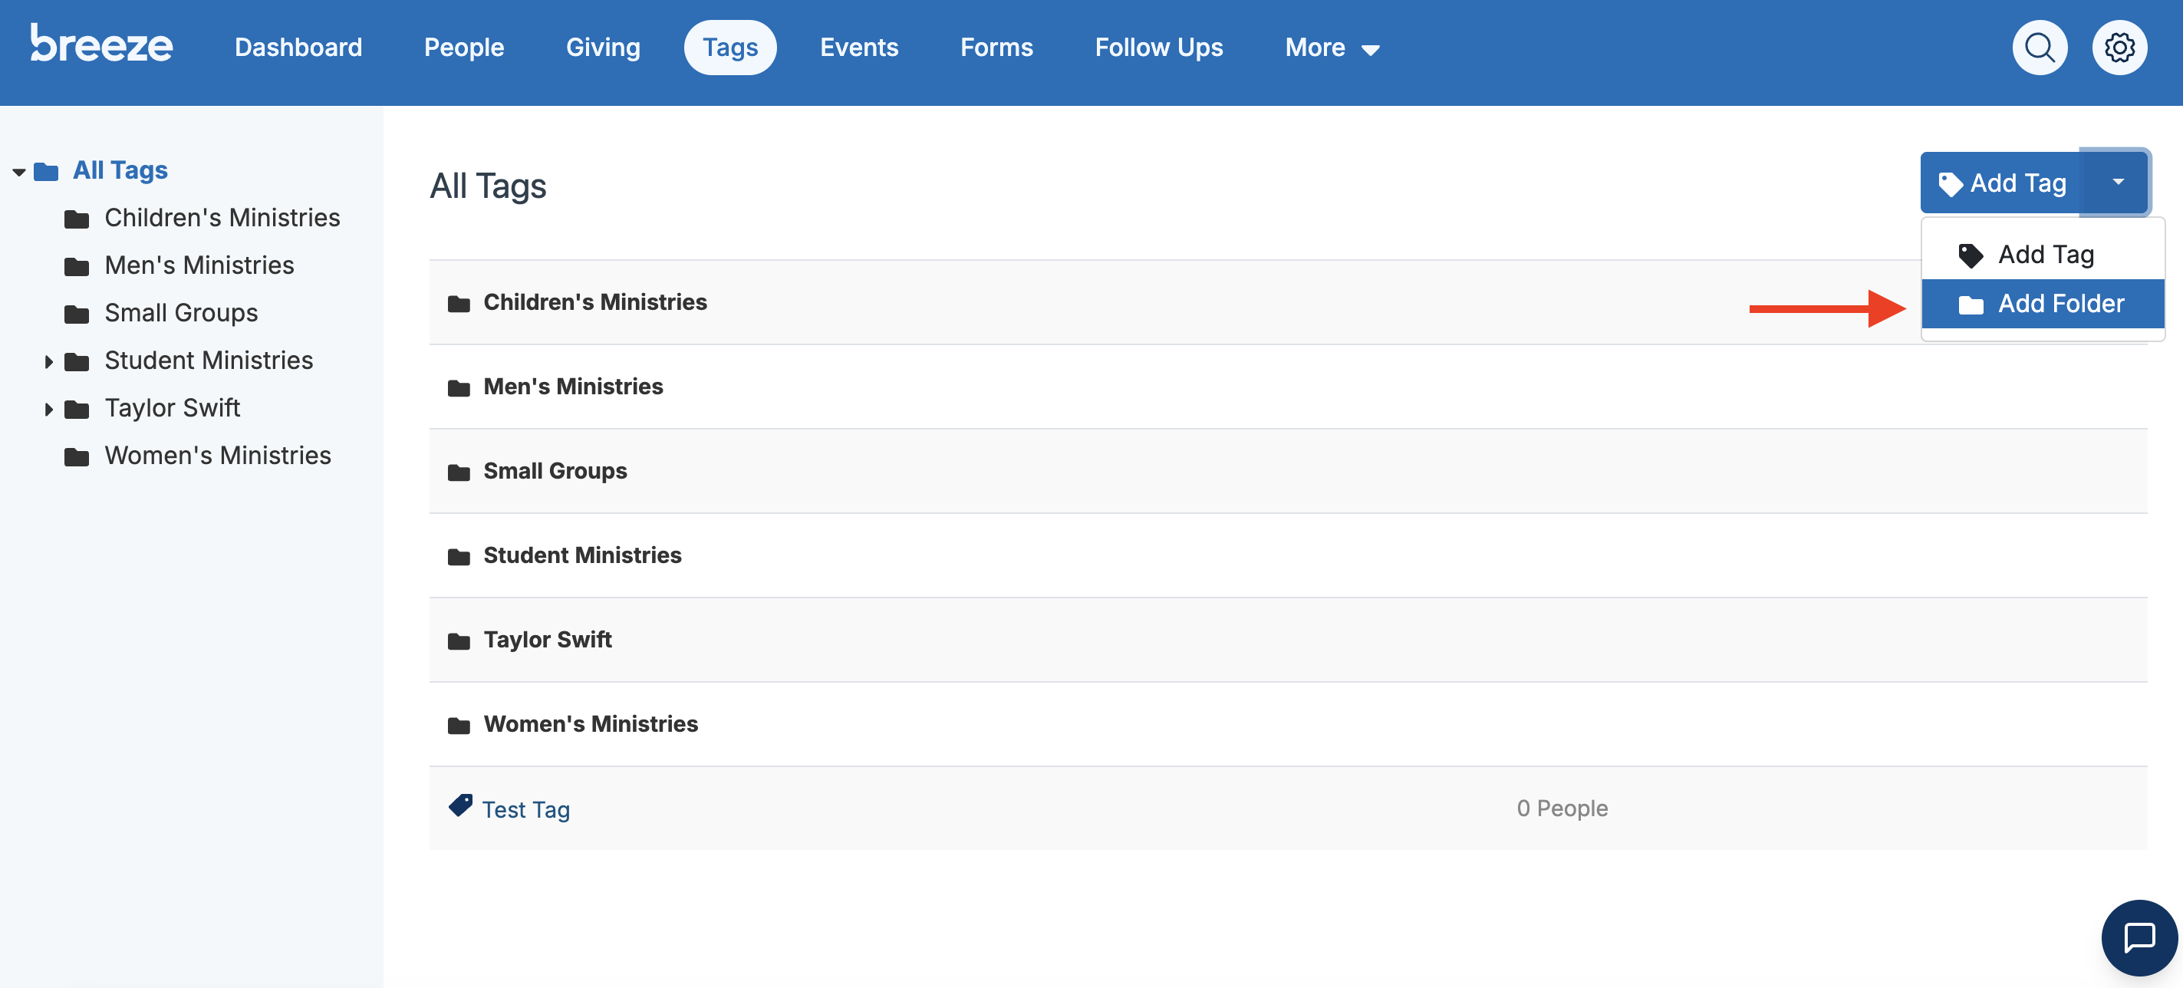Open the settings gear icon
This screenshot has height=988, width=2183.
coord(2119,48)
